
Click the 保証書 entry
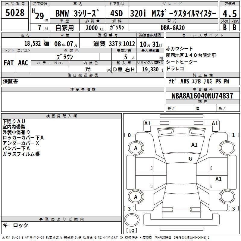coord(10,81)
